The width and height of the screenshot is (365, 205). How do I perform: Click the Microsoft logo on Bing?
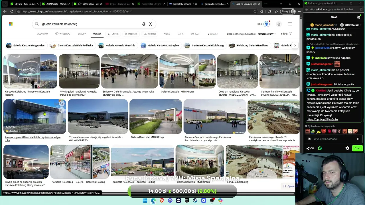(11, 24)
